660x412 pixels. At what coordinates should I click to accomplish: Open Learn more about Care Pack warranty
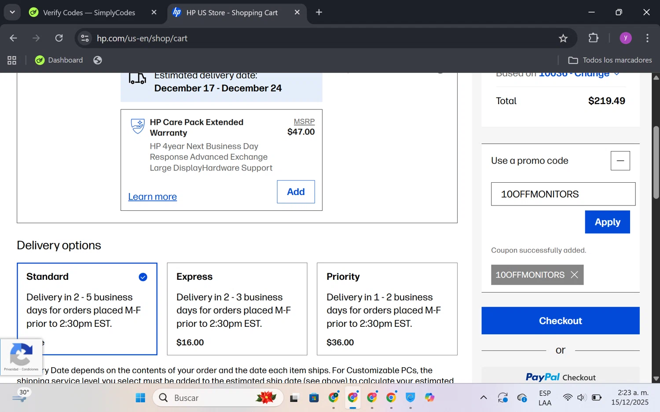153,197
